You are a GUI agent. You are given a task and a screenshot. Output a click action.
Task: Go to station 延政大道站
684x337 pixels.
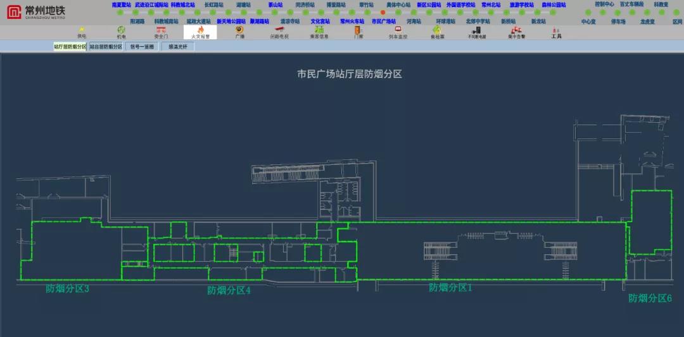point(198,21)
